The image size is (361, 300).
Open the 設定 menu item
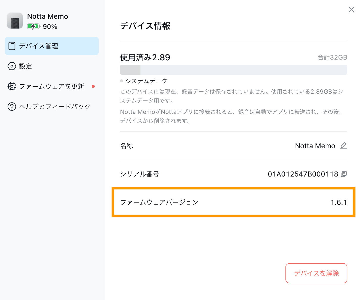(52, 66)
